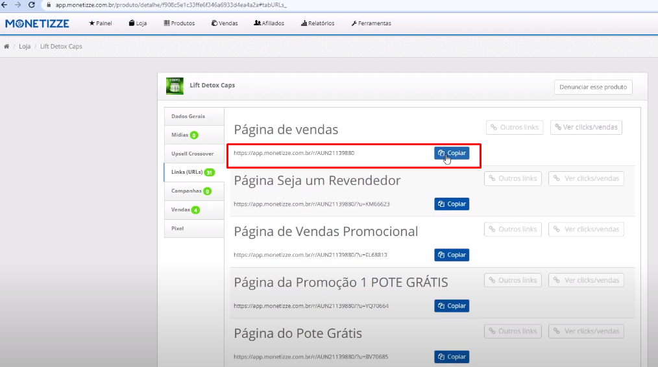The height and width of the screenshot is (367, 658).
Task: Click the URL ending AUN21139880 text
Action: point(294,153)
